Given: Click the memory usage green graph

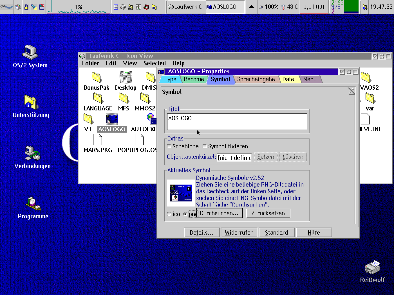Looking at the screenshot, I should [x=352, y=7].
